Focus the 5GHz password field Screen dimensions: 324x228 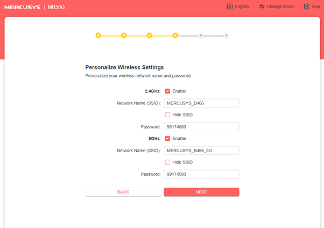pos(201,174)
